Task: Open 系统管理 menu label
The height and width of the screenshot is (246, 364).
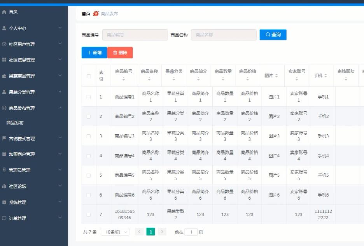Action: [x=17, y=202]
